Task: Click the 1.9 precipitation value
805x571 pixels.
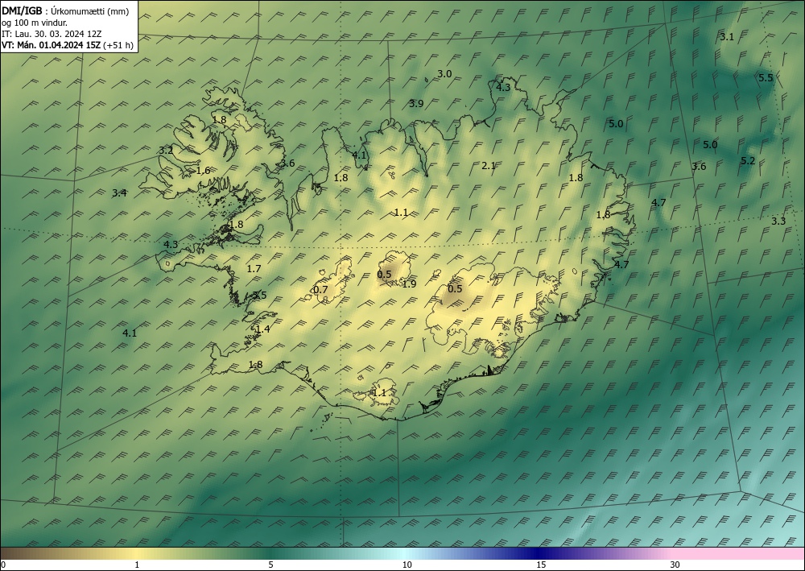Action: pos(409,284)
